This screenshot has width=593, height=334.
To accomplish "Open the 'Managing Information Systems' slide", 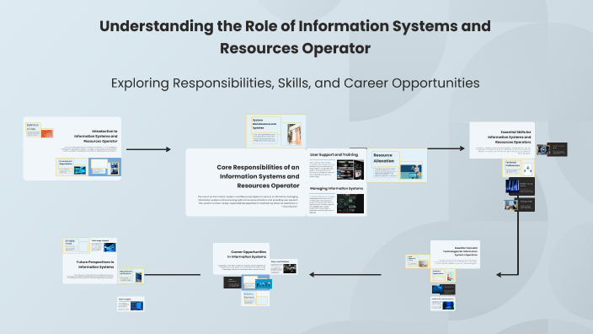I will pyautogui.click(x=336, y=201).
